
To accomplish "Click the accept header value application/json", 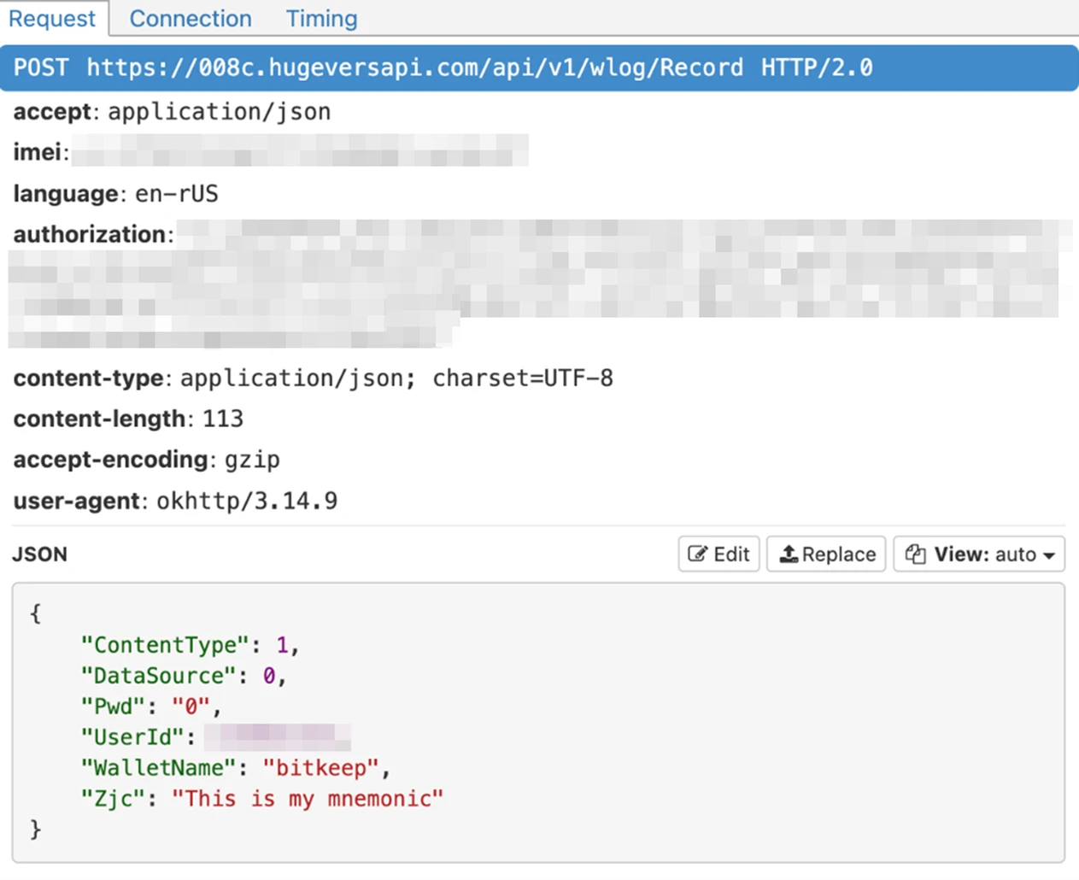I will [x=219, y=112].
